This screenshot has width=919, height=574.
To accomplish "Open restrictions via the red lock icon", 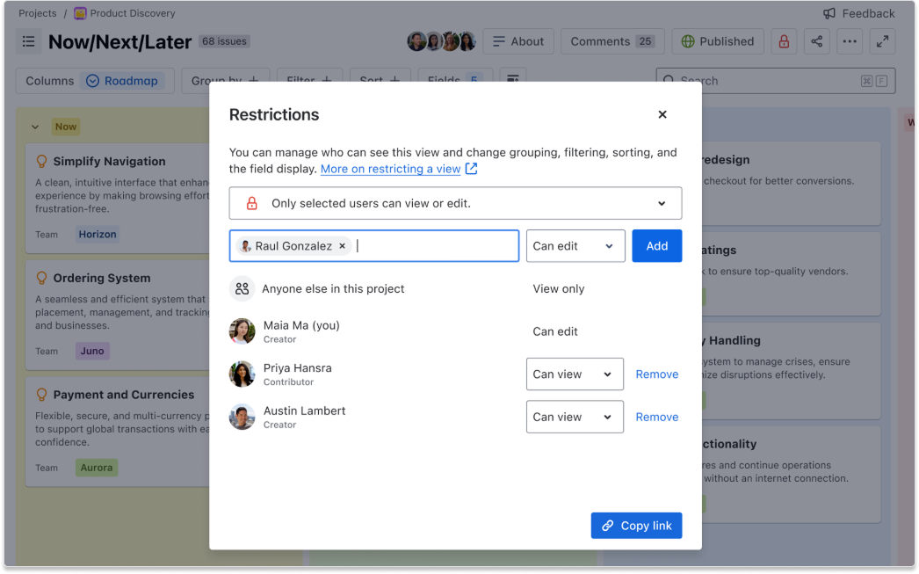I will [x=784, y=40].
